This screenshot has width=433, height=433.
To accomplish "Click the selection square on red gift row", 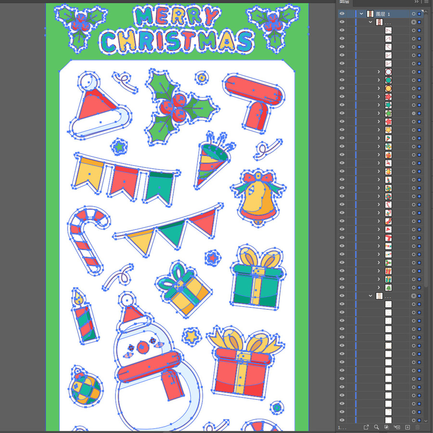I will point(420,271).
